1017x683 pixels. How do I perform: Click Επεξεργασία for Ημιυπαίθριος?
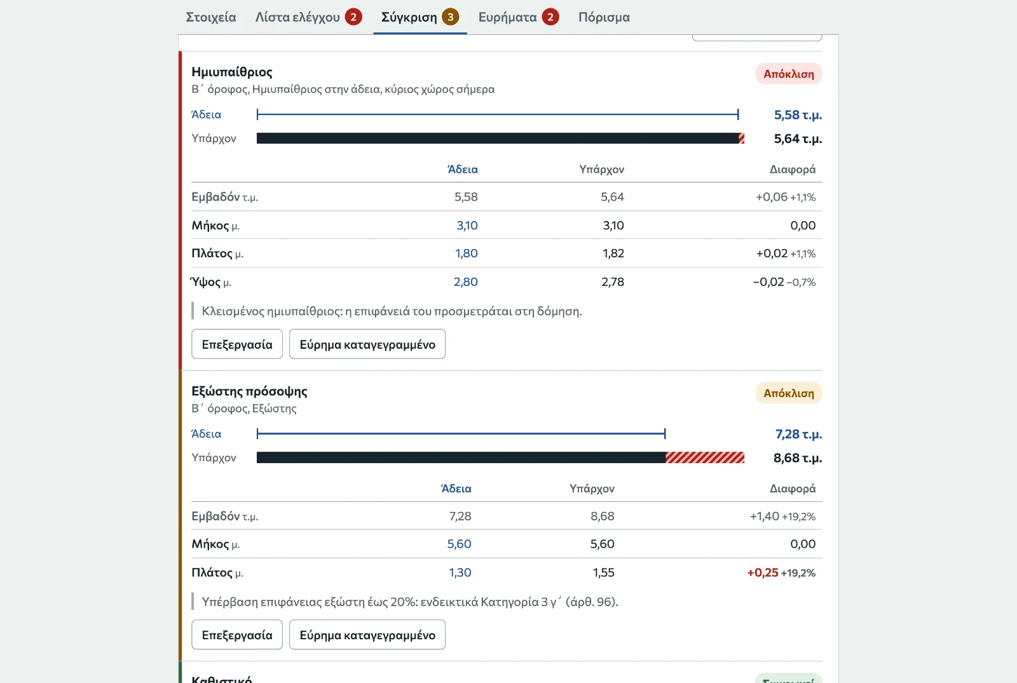tap(237, 344)
